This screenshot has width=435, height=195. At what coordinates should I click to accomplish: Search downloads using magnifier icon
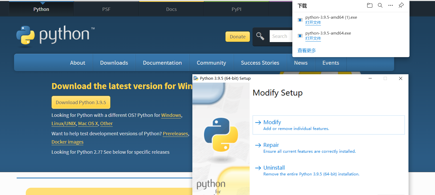tap(380, 5)
